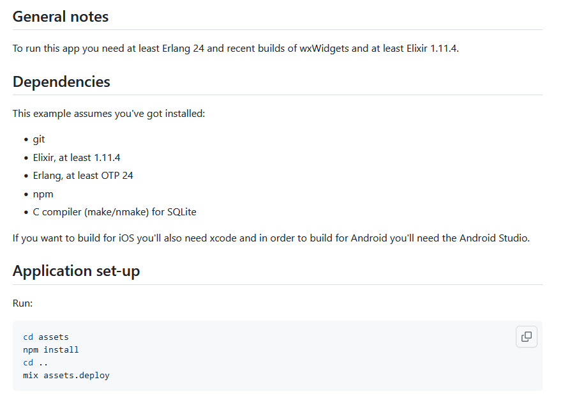Select the npm list item
This screenshot has width=563, height=398.
click(x=43, y=194)
